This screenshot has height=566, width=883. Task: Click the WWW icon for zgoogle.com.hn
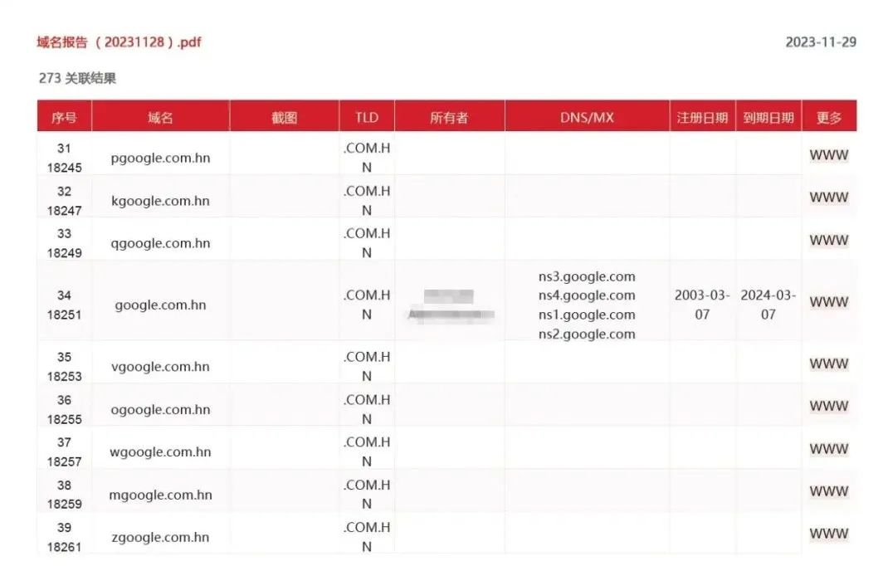pos(828,534)
